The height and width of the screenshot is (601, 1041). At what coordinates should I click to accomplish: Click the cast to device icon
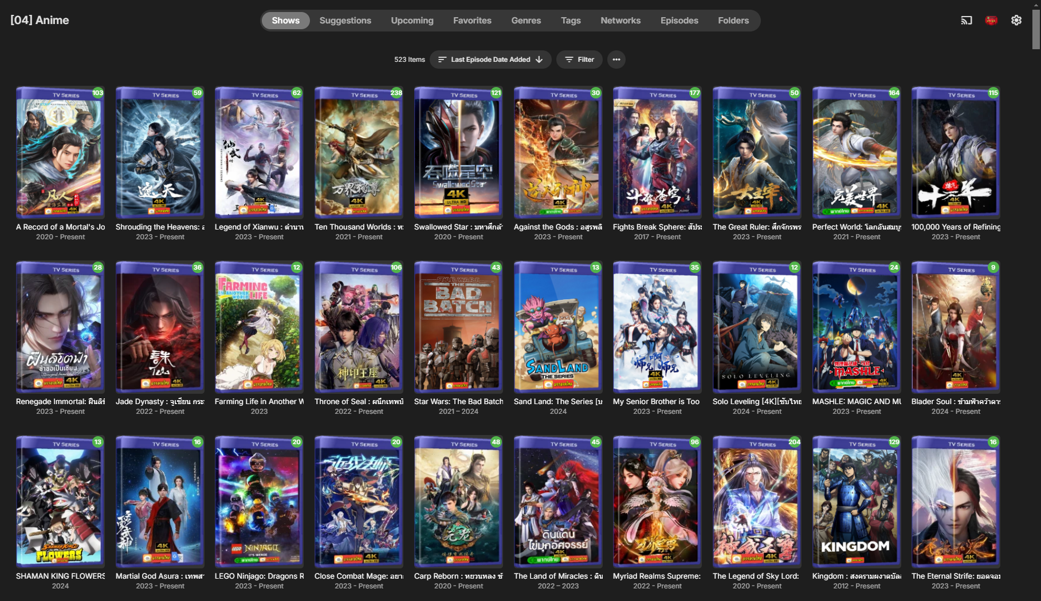[967, 21]
